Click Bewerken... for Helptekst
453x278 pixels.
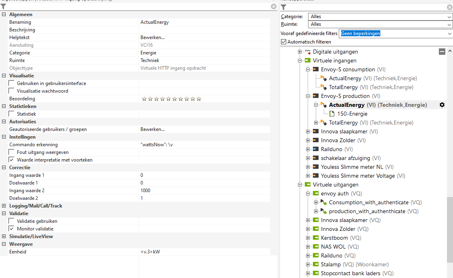(x=153, y=37)
